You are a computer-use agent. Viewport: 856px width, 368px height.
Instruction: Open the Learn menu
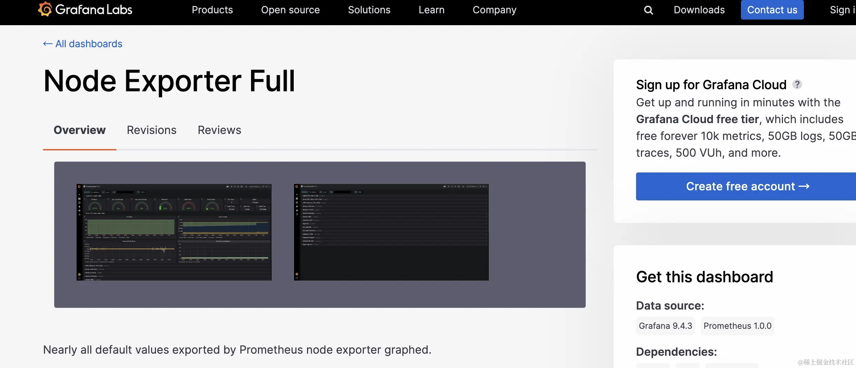pos(431,10)
